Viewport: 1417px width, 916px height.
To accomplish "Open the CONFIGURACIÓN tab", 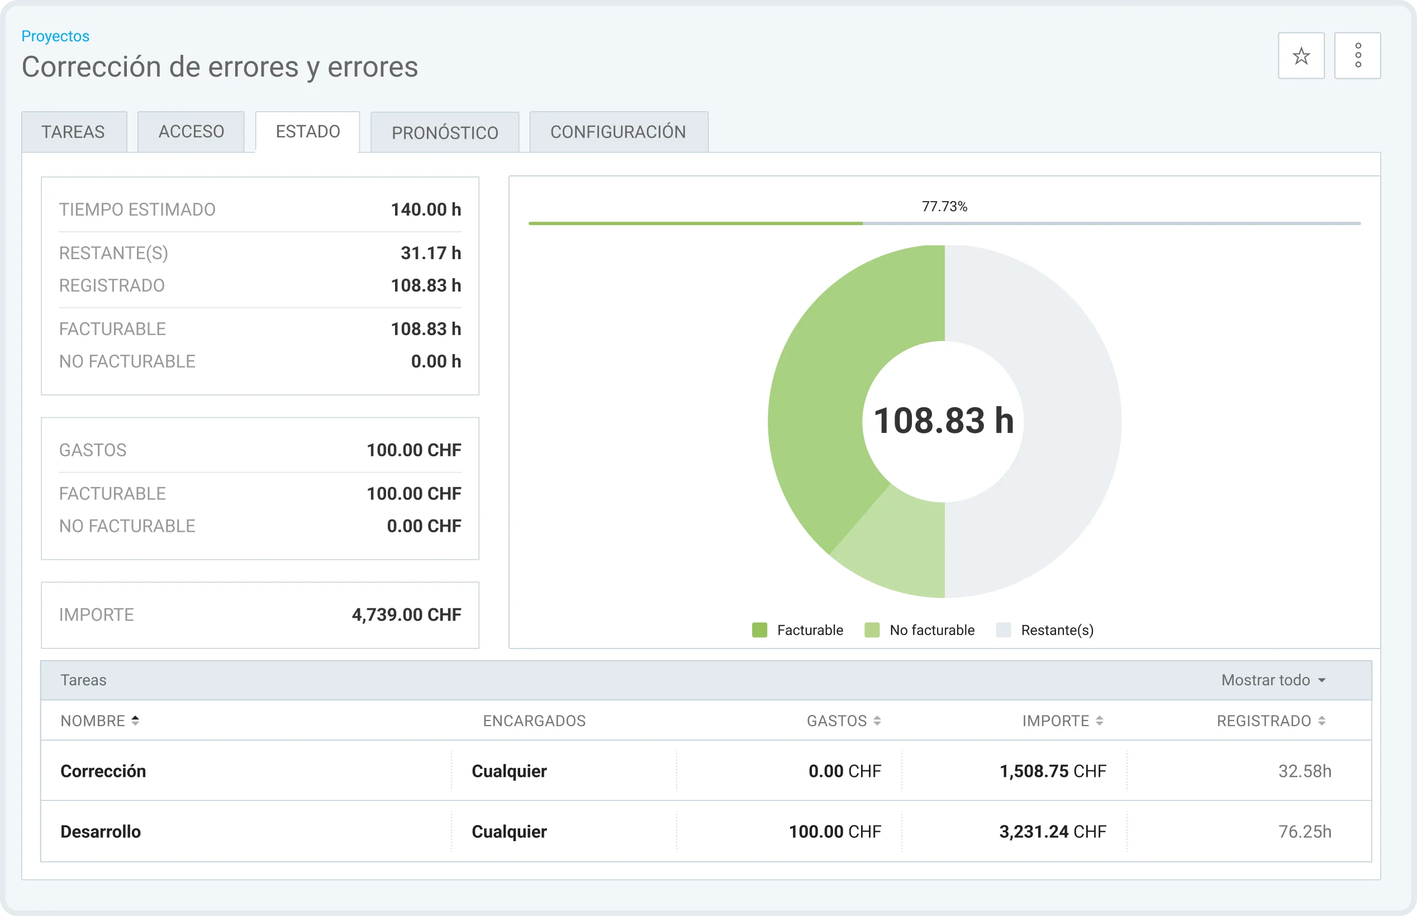I will tap(619, 131).
